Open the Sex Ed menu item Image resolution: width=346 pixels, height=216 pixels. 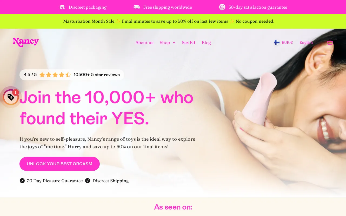[188, 42]
